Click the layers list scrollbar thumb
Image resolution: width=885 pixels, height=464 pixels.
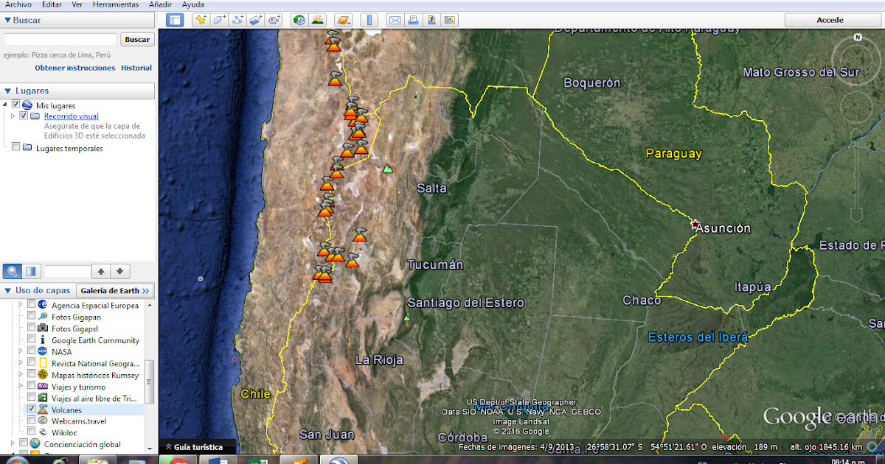(150, 382)
